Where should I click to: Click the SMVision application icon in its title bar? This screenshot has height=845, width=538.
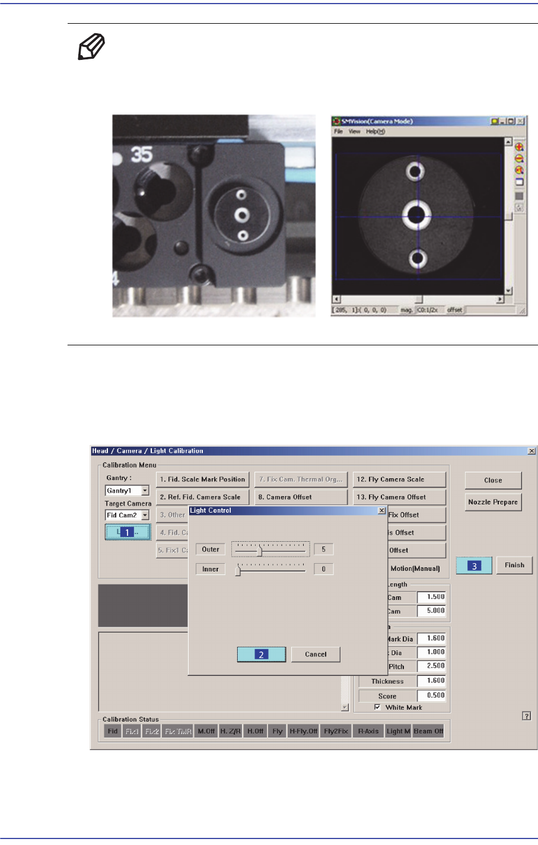point(336,121)
